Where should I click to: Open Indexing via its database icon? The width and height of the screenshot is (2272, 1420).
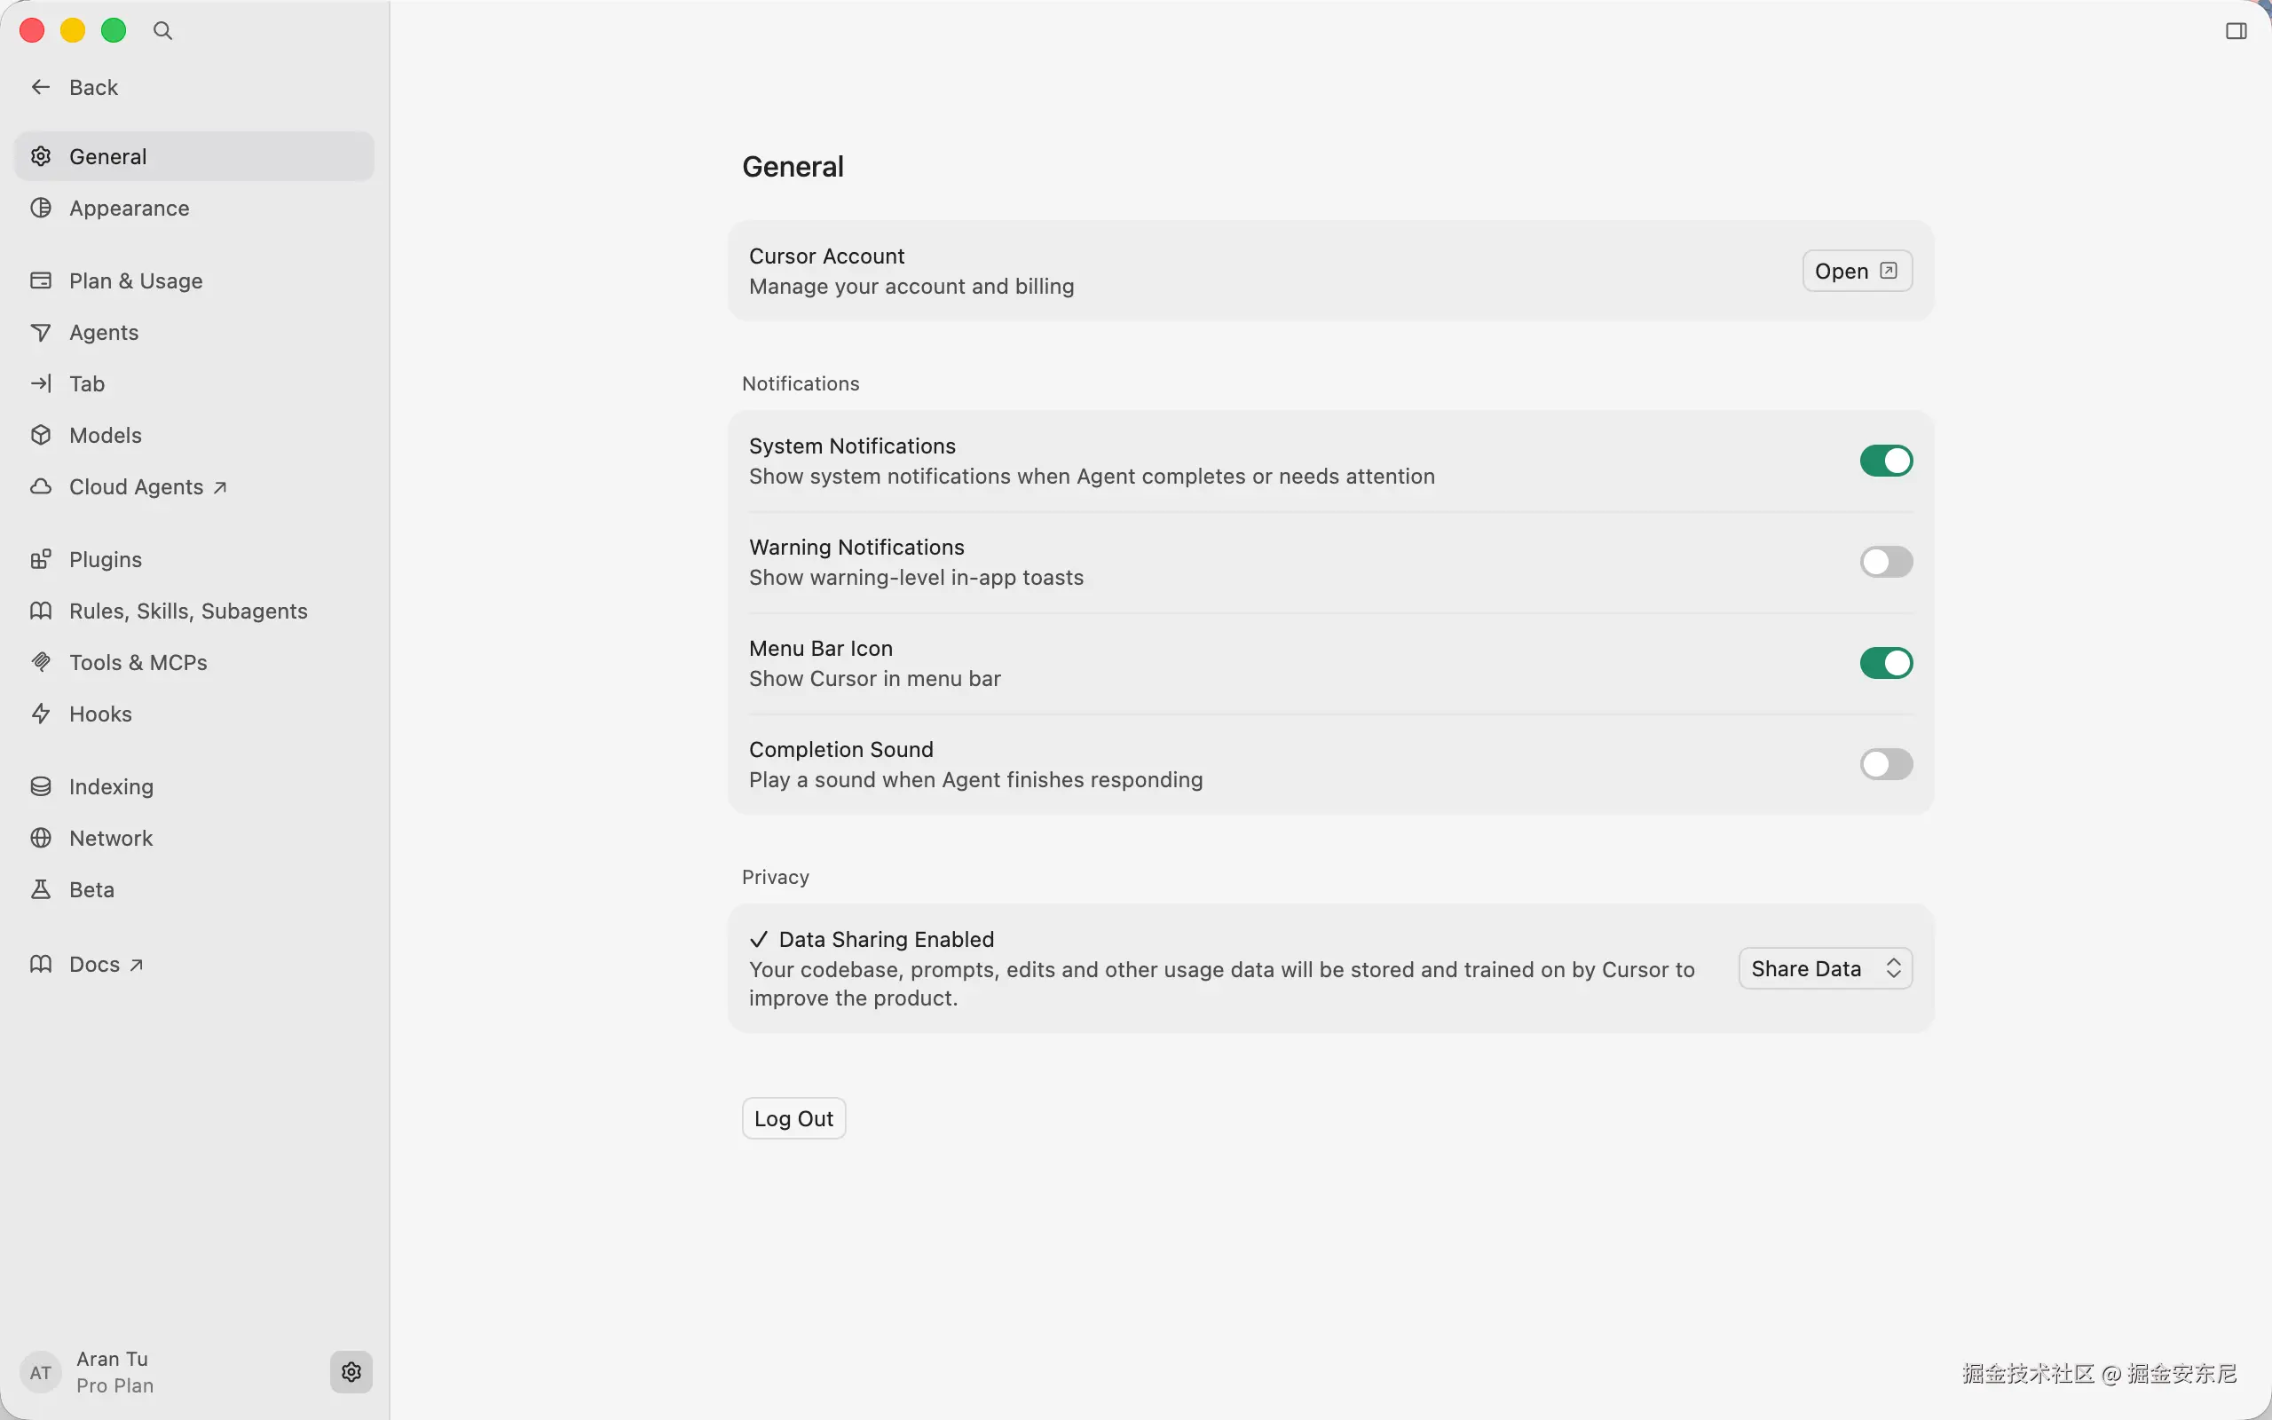click(x=40, y=787)
